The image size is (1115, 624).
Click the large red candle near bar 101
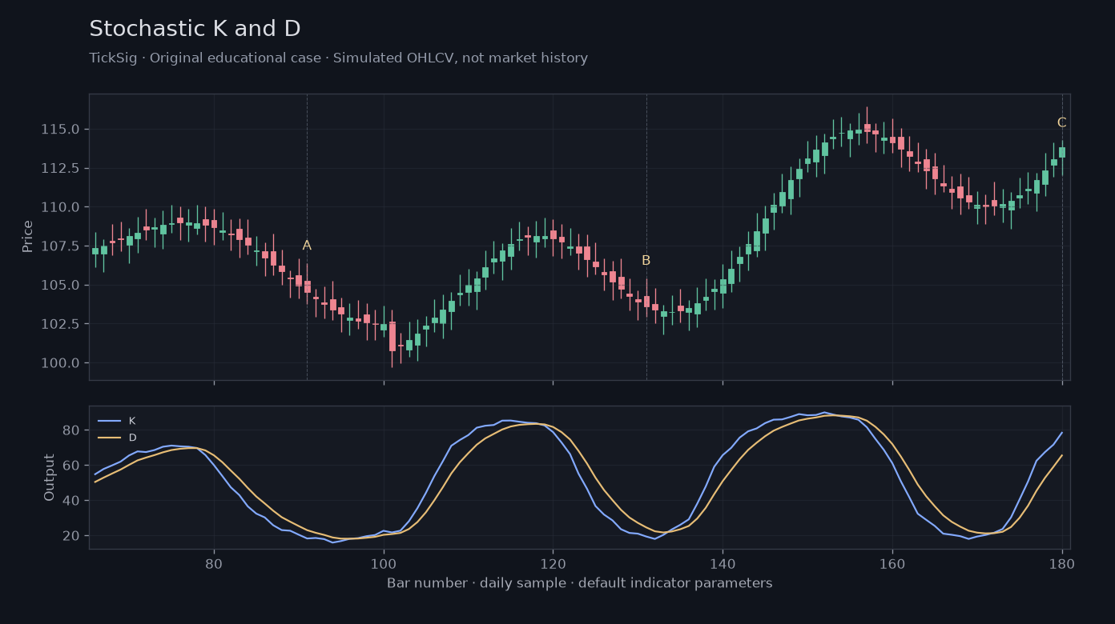(x=392, y=337)
